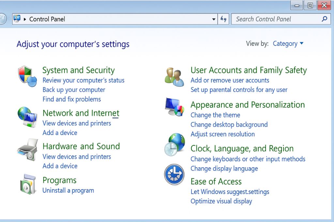Focus the Search Control Panel field
The image size is (334, 222).
276,19
